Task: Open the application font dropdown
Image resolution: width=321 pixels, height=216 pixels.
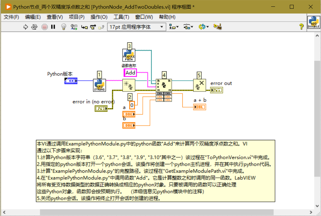Action: click(161, 27)
